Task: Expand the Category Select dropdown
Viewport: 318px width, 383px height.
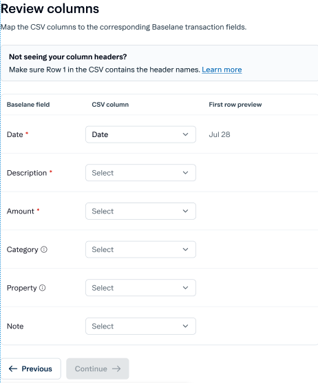Action: tap(140, 249)
